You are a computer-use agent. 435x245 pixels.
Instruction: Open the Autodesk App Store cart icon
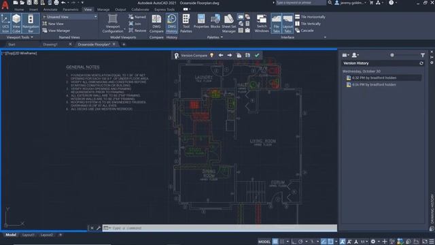click(372, 3)
